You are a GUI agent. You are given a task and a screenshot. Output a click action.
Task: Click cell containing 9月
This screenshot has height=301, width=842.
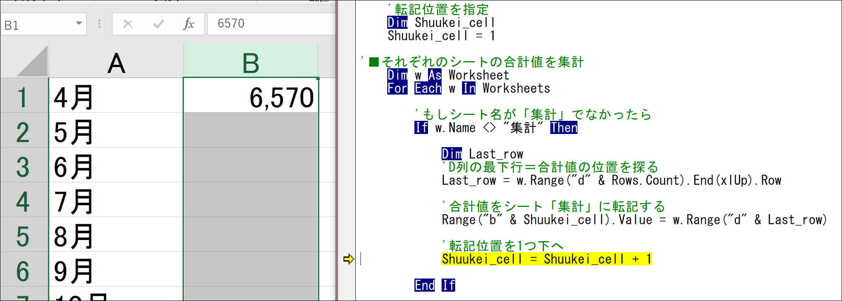click(116, 269)
